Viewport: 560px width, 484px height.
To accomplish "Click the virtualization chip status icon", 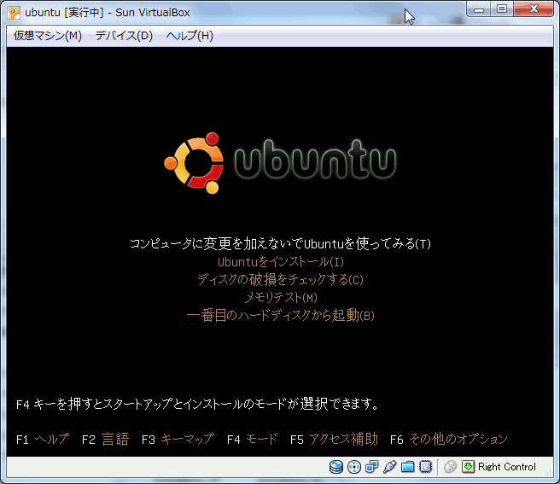I will 425,467.
